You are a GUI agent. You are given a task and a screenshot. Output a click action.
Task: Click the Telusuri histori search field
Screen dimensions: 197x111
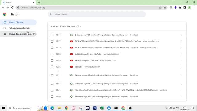tap(97, 14)
